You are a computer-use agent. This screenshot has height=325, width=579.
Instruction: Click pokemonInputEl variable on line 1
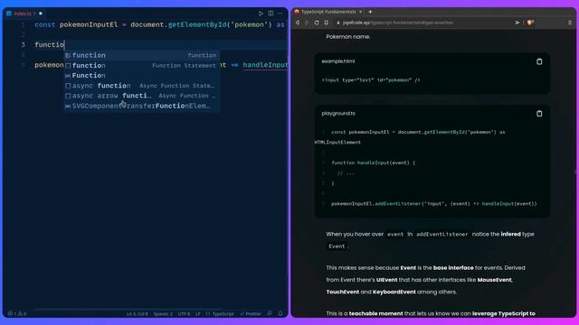click(89, 24)
